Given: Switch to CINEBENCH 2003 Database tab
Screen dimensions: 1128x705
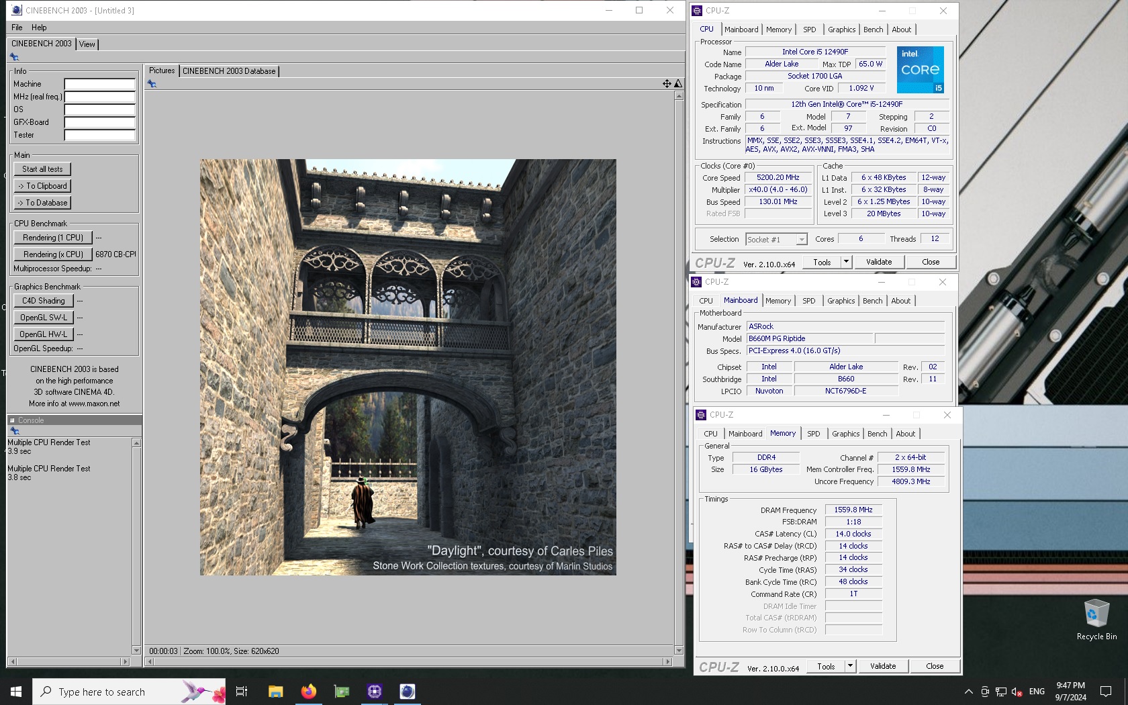Looking at the screenshot, I should point(229,71).
